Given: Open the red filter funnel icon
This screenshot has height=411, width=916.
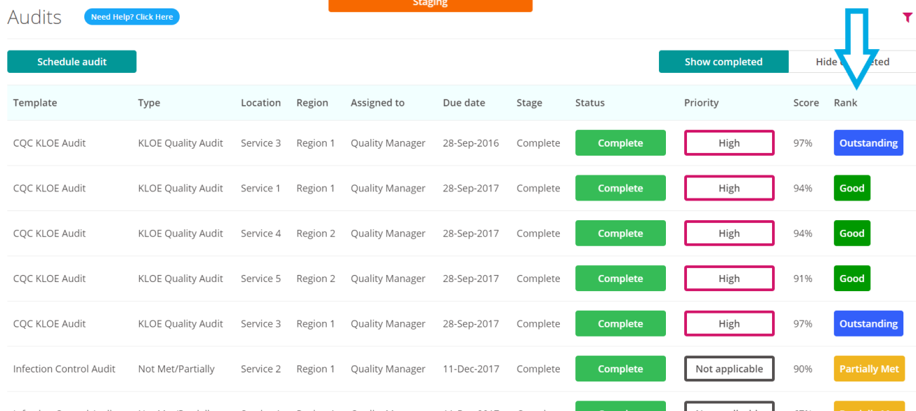Looking at the screenshot, I should (x=907, y=18).
